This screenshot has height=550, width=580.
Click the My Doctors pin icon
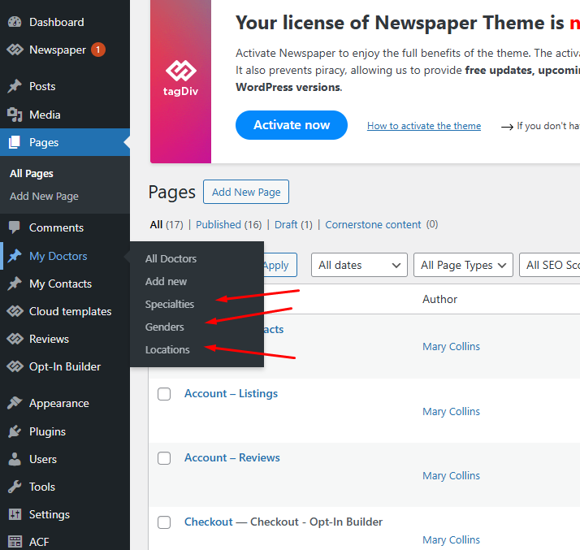tap(15, 256)
